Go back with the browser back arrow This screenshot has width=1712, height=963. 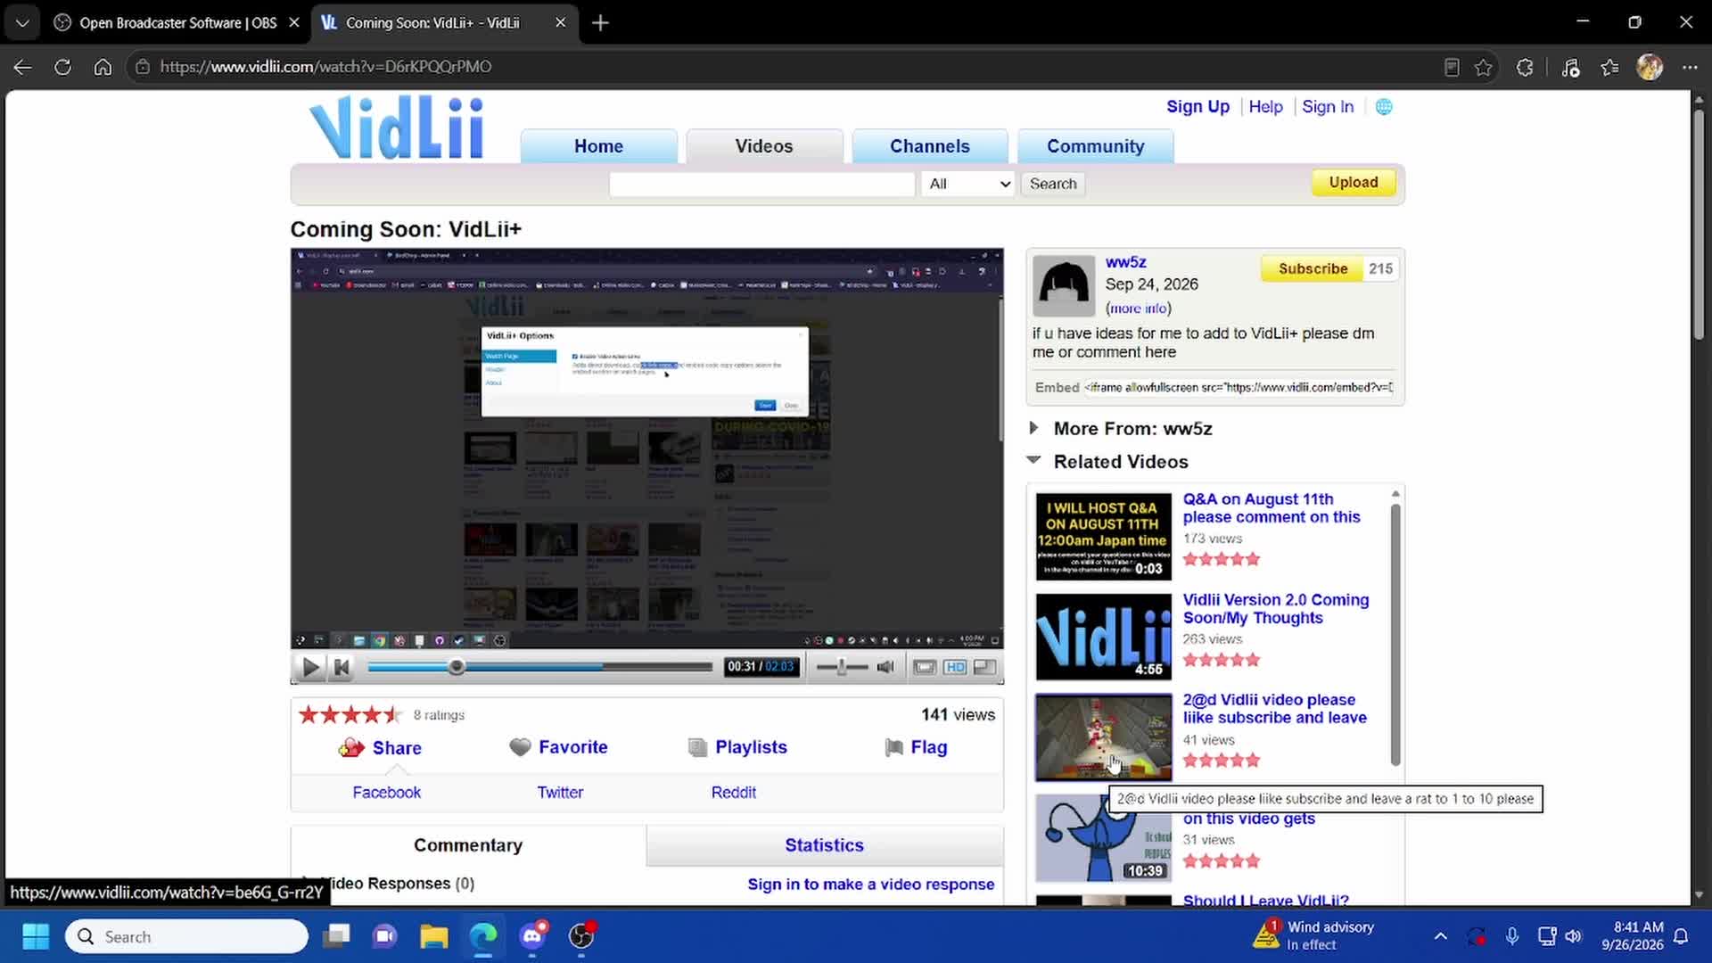coord(23,67)
